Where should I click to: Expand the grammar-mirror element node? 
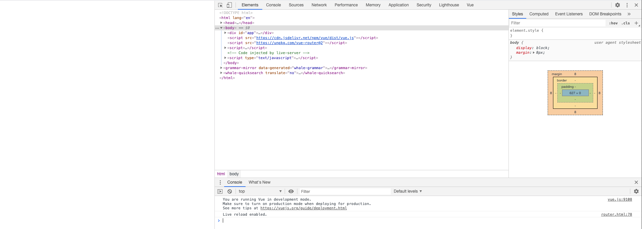[221, 68]
